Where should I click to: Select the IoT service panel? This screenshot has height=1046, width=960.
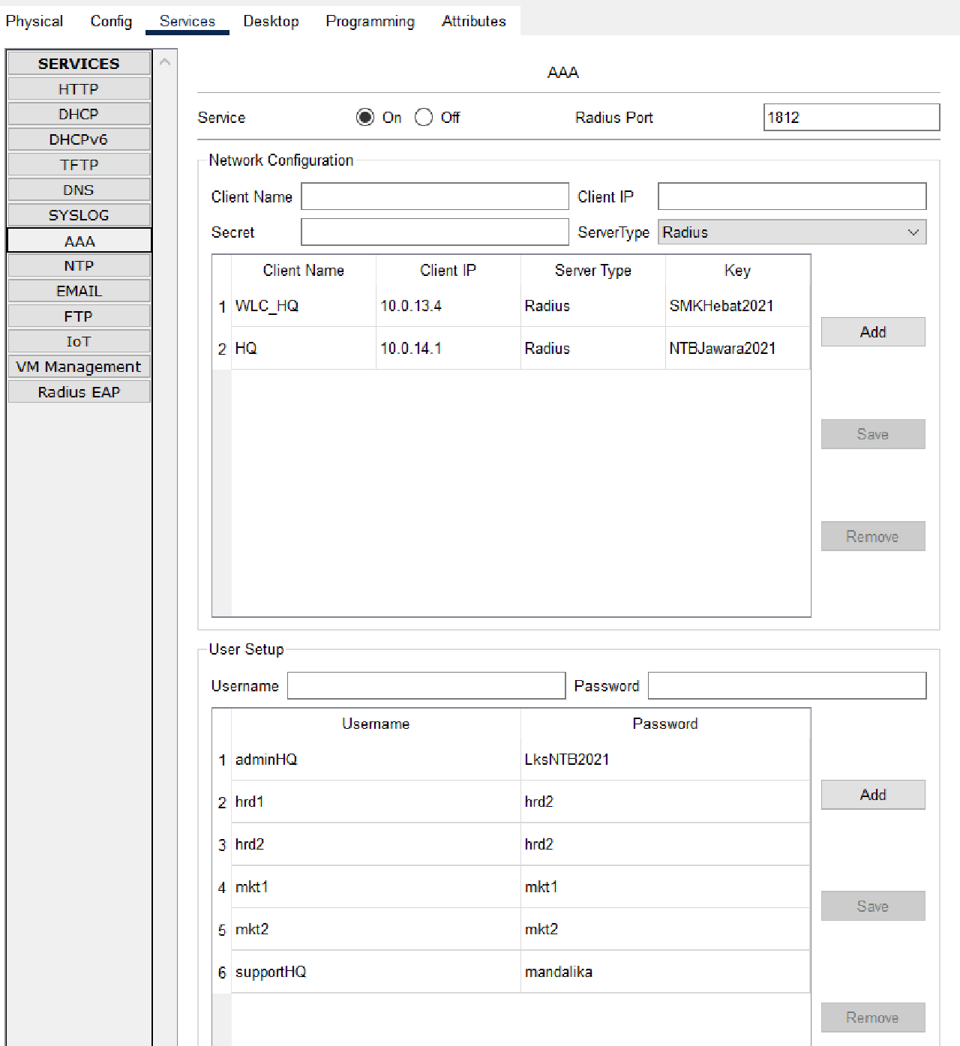point(78,341)
